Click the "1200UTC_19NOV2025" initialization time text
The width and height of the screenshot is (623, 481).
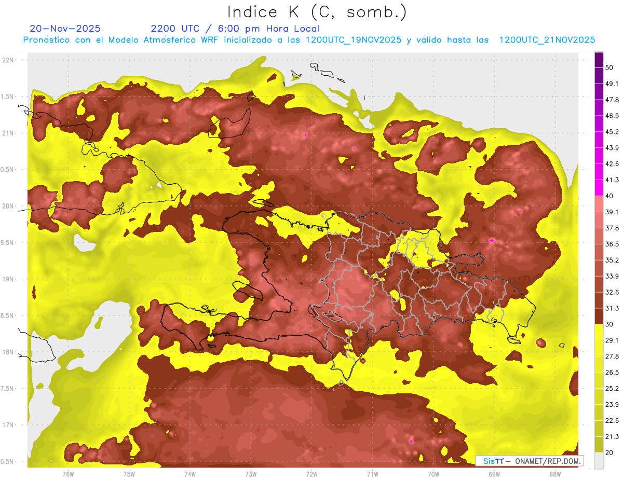pos(354,40)
